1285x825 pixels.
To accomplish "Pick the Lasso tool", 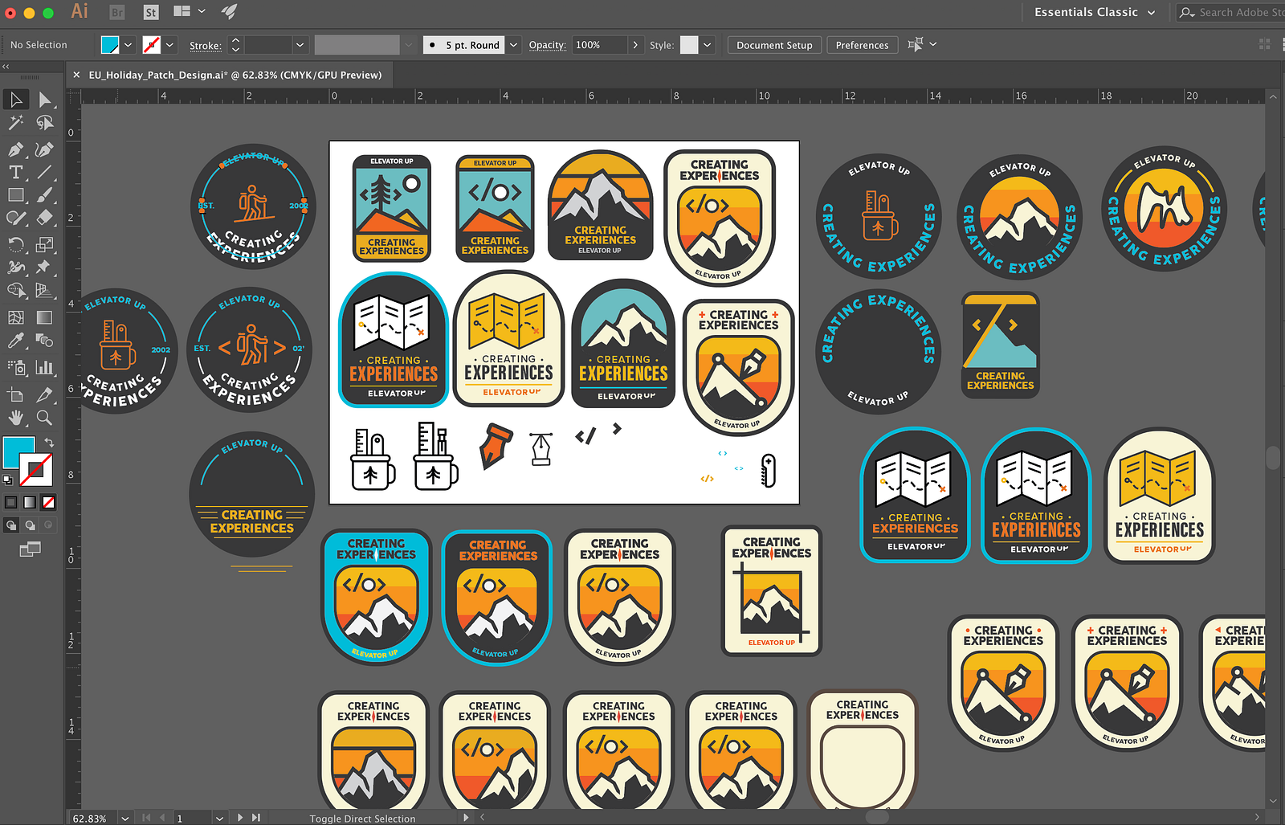I will pyautogui.click(x=45, y=123).
